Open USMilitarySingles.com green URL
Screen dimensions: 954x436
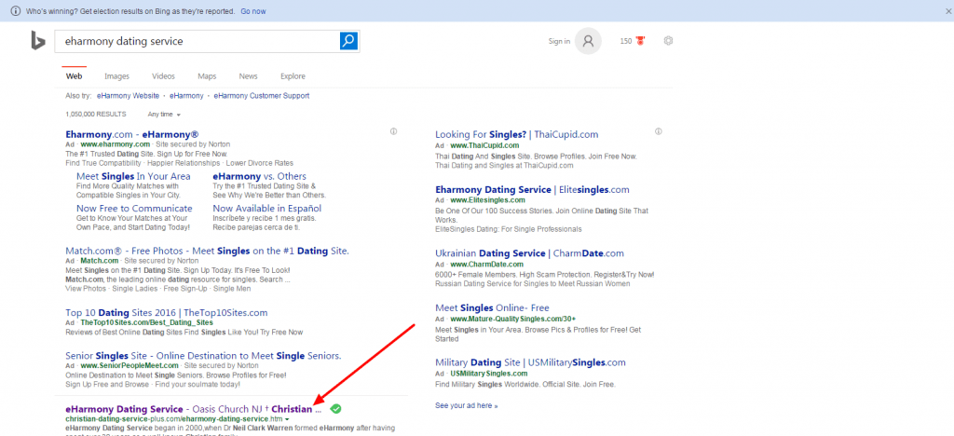coord(488,374)
